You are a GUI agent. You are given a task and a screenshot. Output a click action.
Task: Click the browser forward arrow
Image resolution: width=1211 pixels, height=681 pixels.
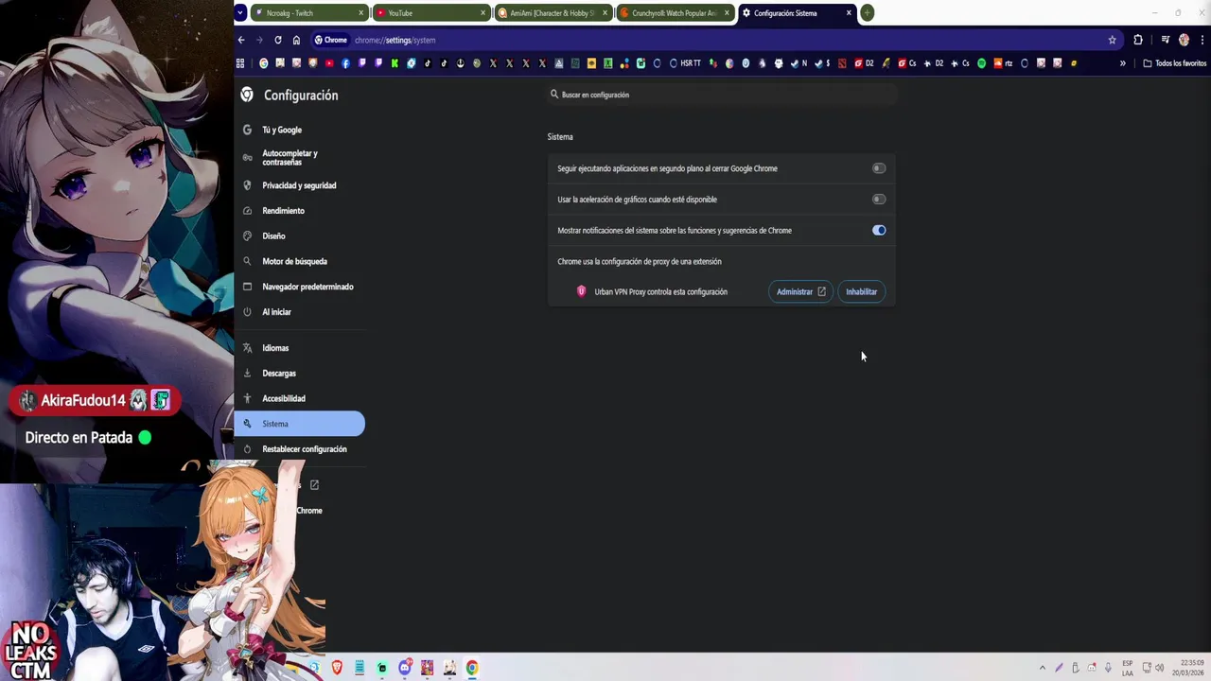click(259, 40)
